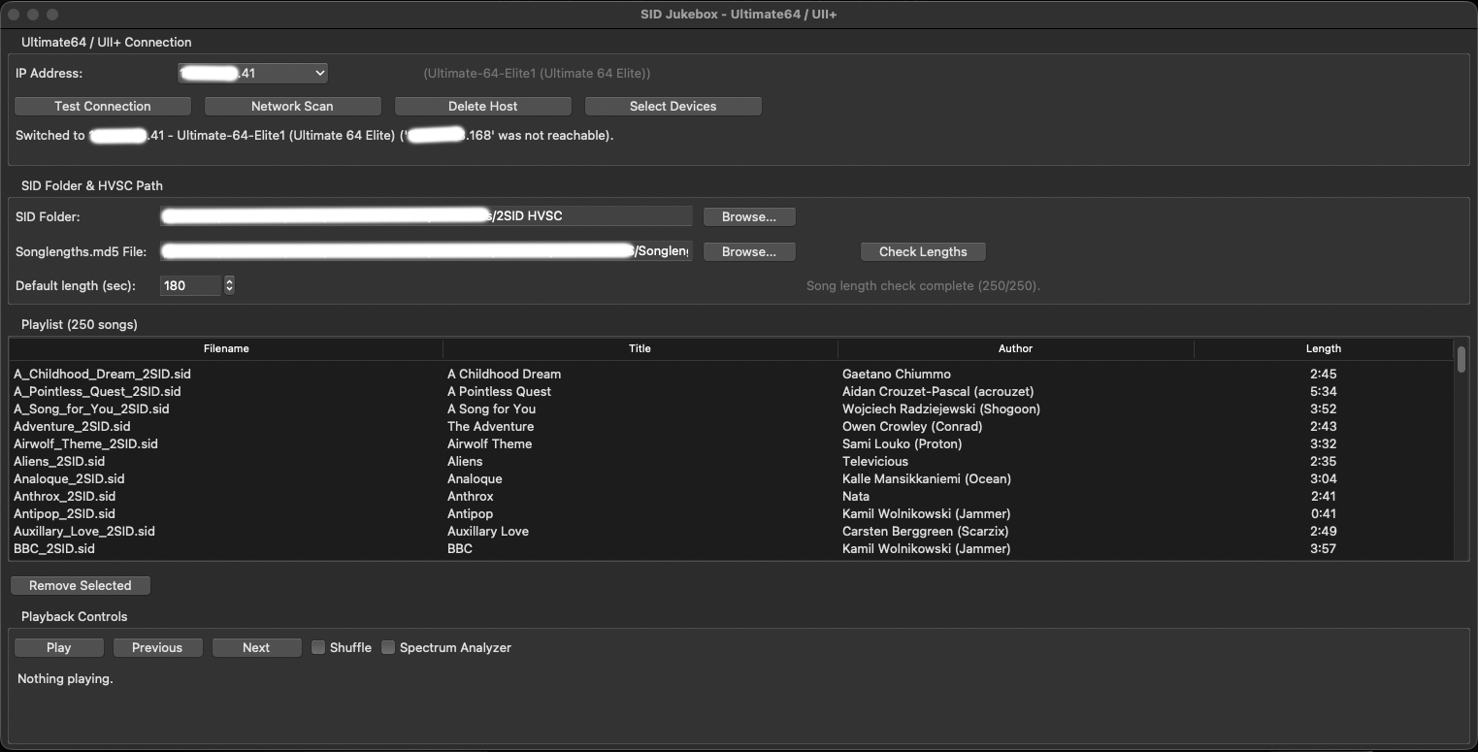Select file Adventure_2SID.sid

[x=72, y=426]
